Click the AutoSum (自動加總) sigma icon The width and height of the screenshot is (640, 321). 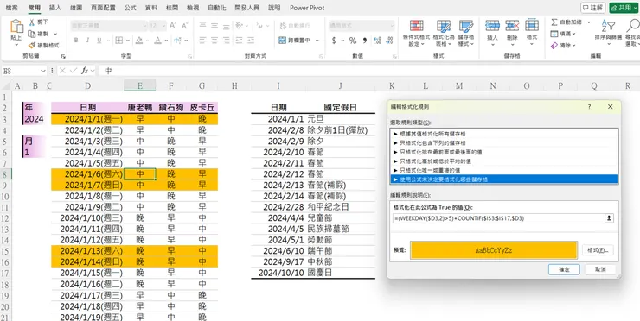pos(554,22)
